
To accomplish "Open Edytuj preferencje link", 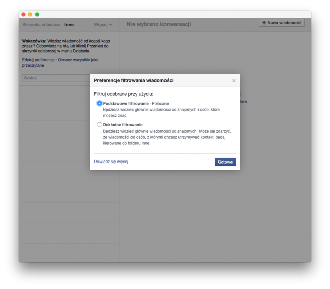I will tap(39, 60).
